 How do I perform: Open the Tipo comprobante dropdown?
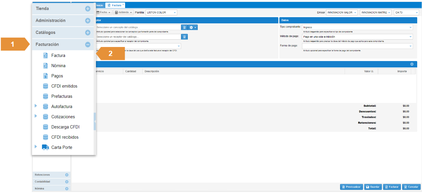point(357,27)
